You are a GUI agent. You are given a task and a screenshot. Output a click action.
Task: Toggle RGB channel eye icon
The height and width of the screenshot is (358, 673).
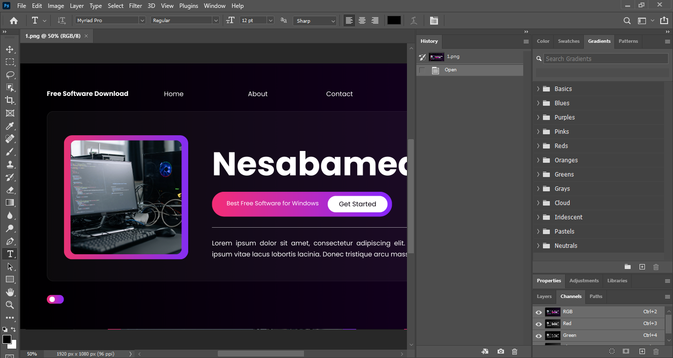pos(538,312)
